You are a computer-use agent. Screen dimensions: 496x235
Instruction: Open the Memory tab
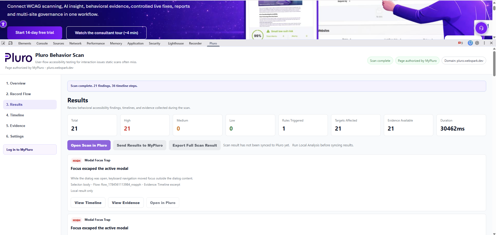click(x=116, y=43)
